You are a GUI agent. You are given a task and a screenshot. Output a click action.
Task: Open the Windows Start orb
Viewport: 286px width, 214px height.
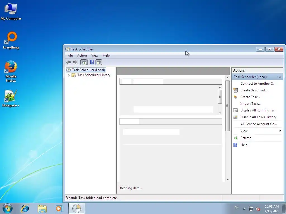[8, 208]
